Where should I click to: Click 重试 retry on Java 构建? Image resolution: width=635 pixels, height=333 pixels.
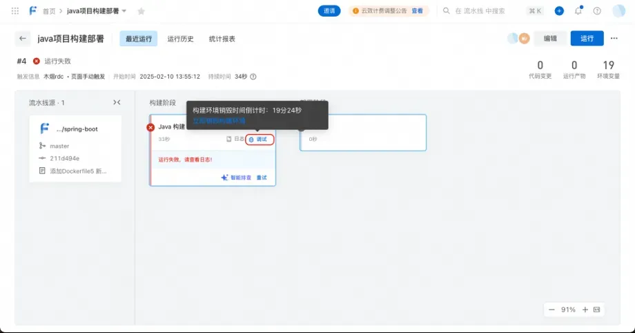click(262, 178)
